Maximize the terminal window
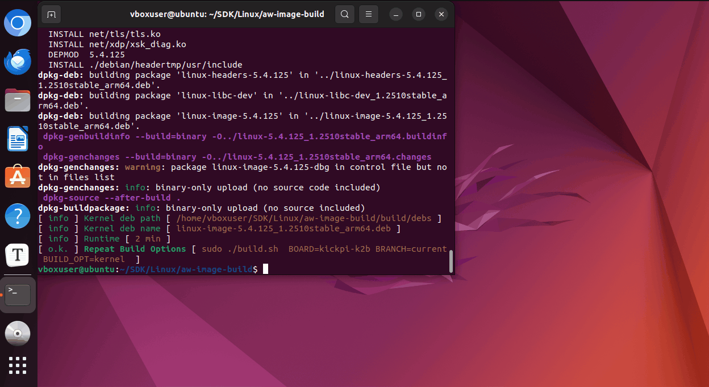Image resolution: width=709 pixels, height=387 pixels. 419,14
